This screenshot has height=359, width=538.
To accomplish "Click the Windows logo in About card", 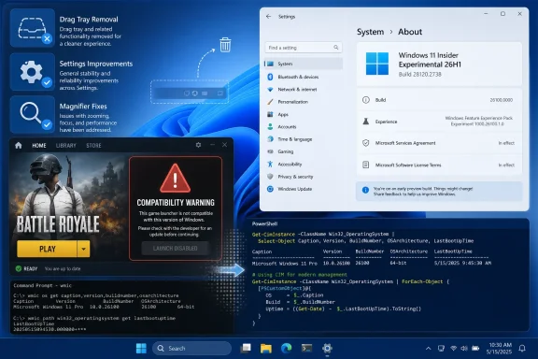I will (377, 64).
